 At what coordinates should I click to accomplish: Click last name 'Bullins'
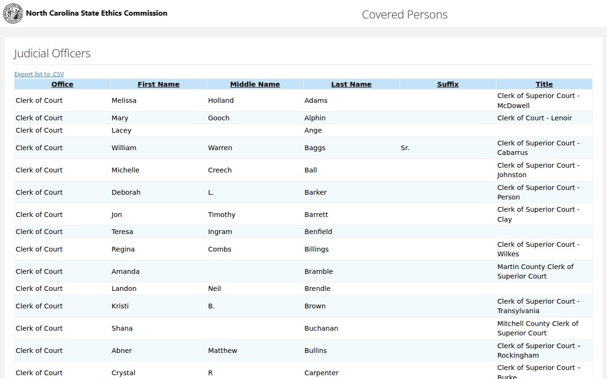pyautogui.click(x=315, y=351)
